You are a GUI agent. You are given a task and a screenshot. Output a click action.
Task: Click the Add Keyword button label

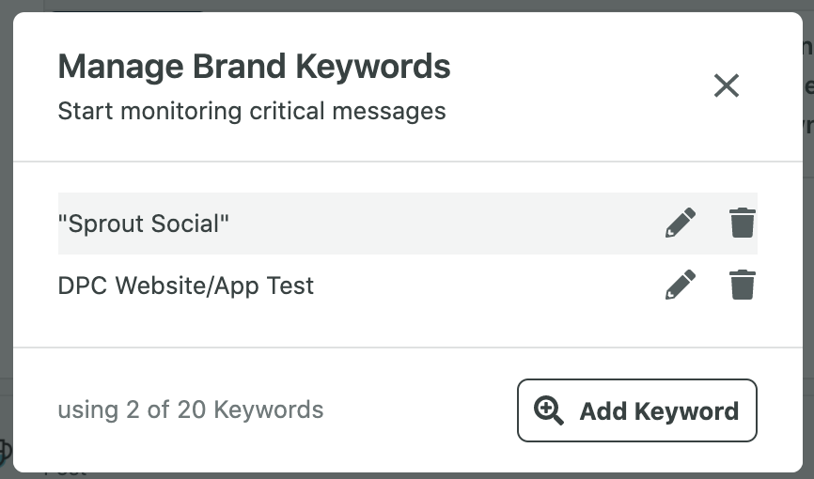[x=659, y=411]
